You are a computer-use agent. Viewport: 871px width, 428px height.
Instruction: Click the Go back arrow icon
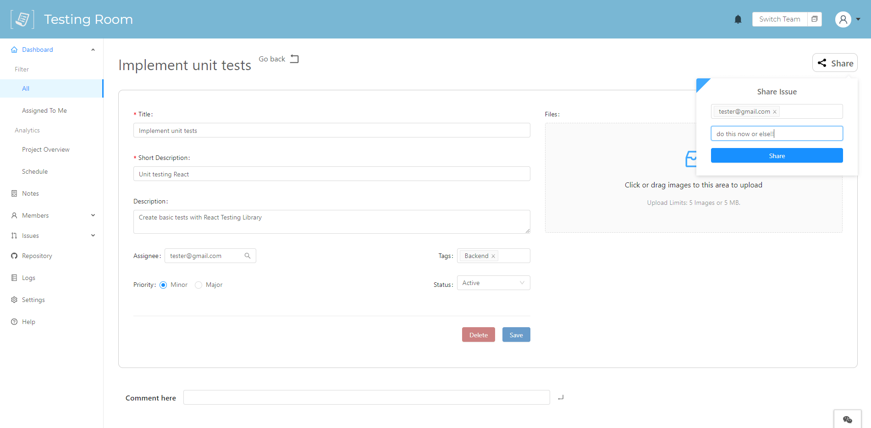click(x=294, y=59)
